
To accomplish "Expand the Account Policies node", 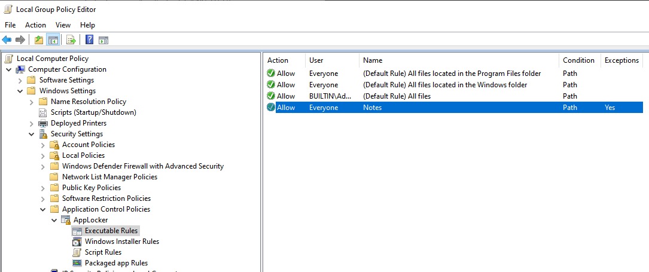I will pos(42,145).
